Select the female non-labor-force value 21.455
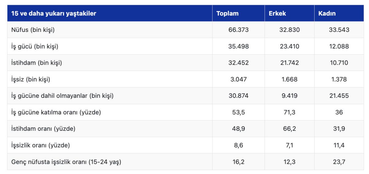The width and height of the screenshot is (369, 174). [339, 96]
